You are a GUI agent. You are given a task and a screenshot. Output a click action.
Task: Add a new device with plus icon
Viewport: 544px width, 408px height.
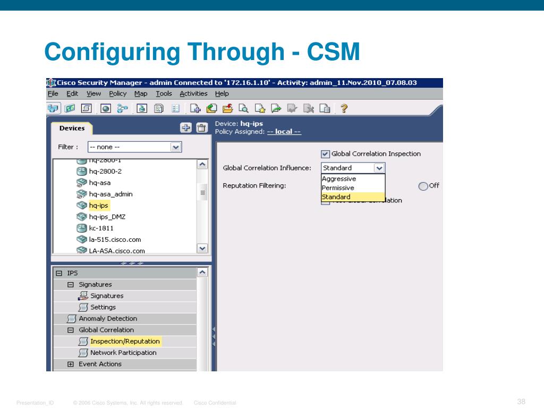186,127
